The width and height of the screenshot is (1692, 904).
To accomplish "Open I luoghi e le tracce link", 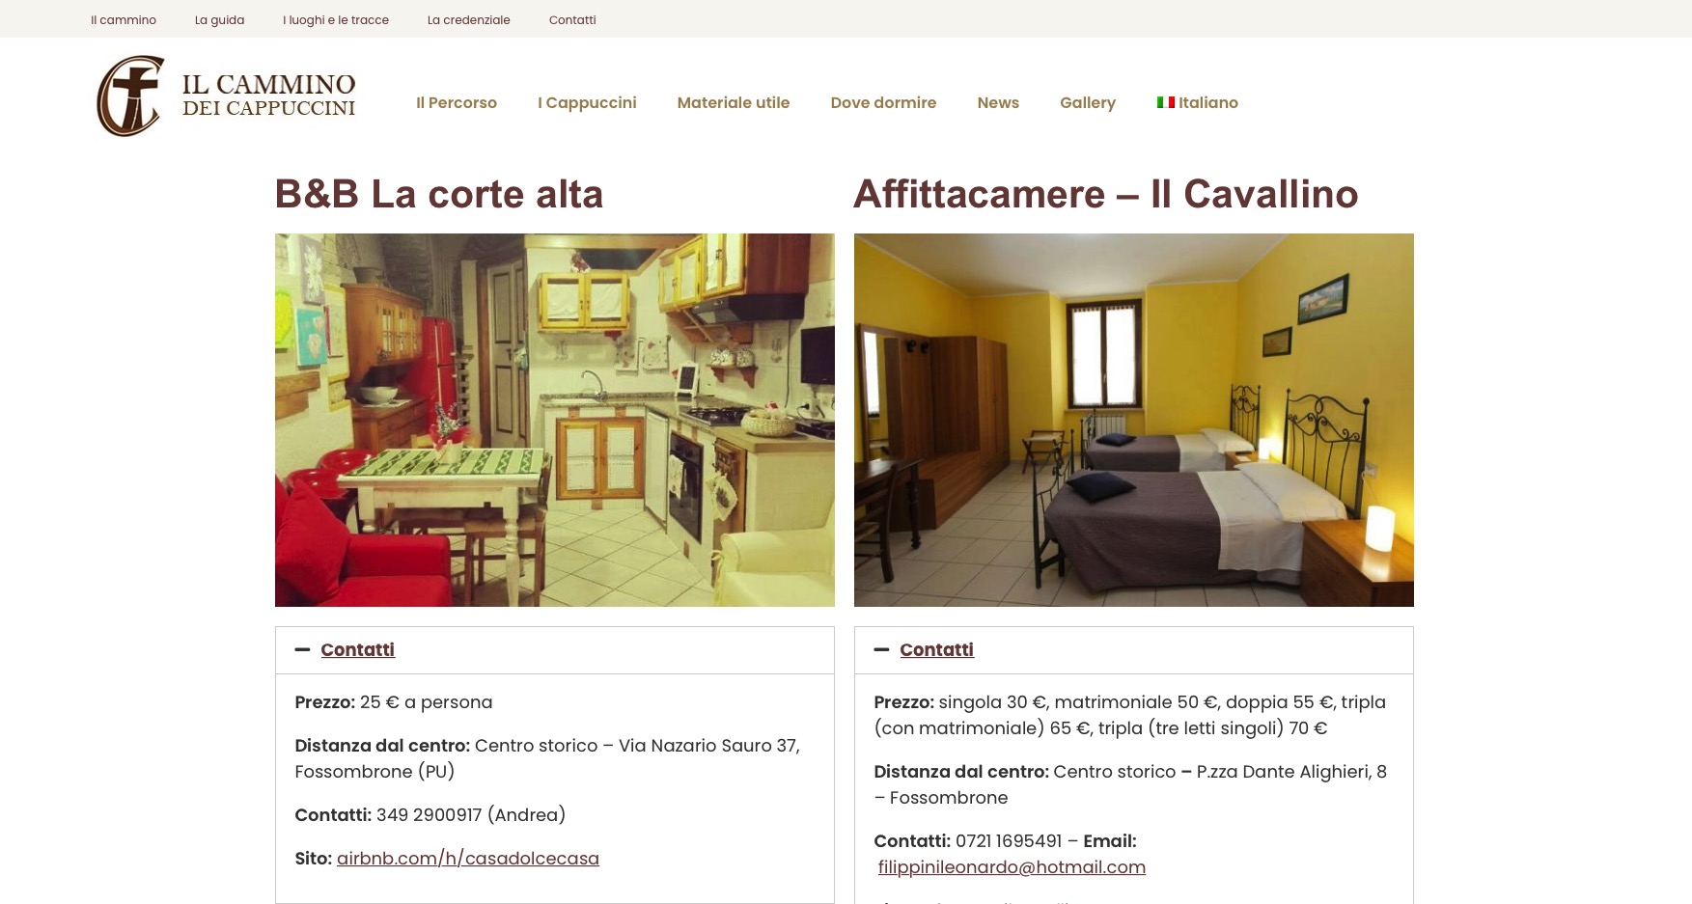I will click(336, 19).
